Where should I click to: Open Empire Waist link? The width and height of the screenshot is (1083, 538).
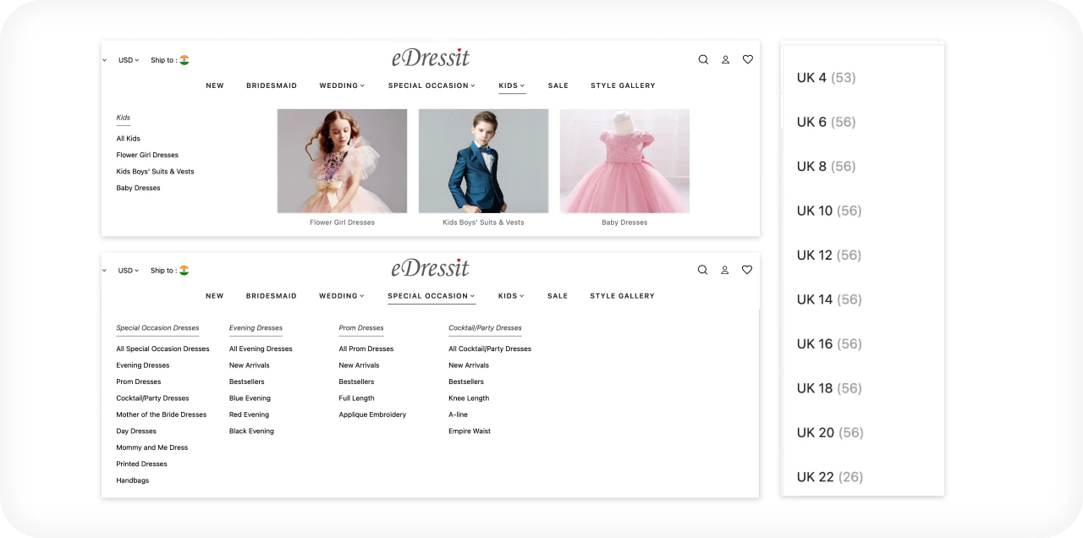(x=470, y=431)
